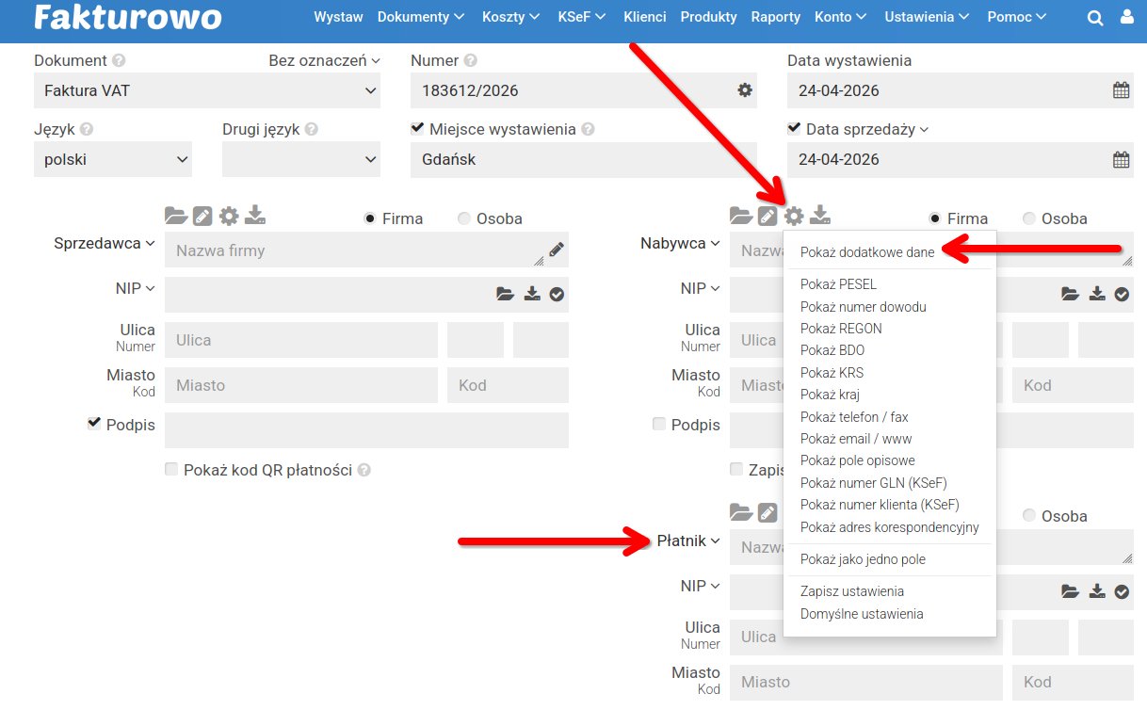Click the search magnifier icon in header
Viewport: 1147px width, 710px height.
(1095, 18)
